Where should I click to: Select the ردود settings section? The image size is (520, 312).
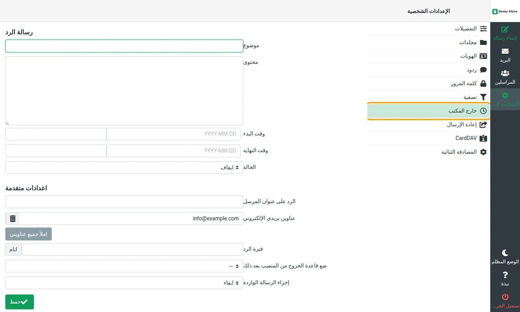(428, 70)
